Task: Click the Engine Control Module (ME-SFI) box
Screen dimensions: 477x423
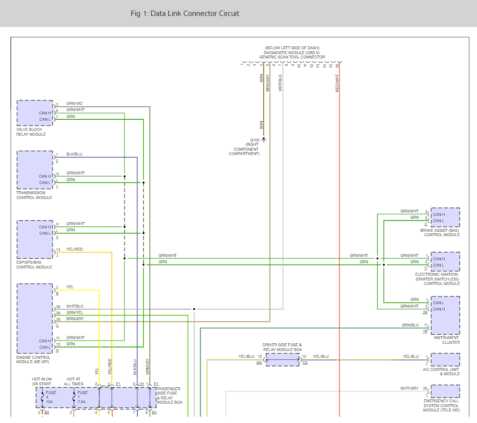Action: click(x=35, y=318)
